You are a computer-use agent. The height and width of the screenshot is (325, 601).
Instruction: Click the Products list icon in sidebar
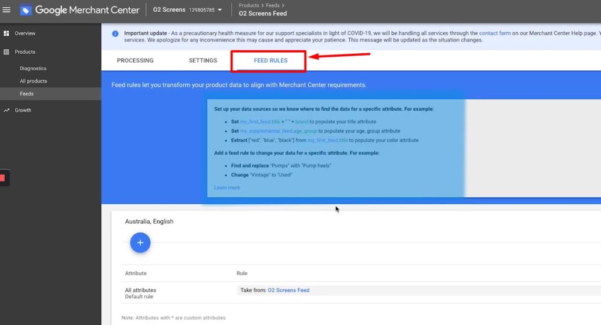point(6,52)
